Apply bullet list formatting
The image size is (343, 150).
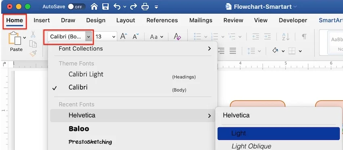click(198, 37)
